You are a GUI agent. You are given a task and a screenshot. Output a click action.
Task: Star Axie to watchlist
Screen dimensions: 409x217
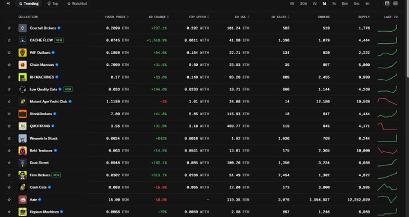pyautogui.click(x=9, y=200)
